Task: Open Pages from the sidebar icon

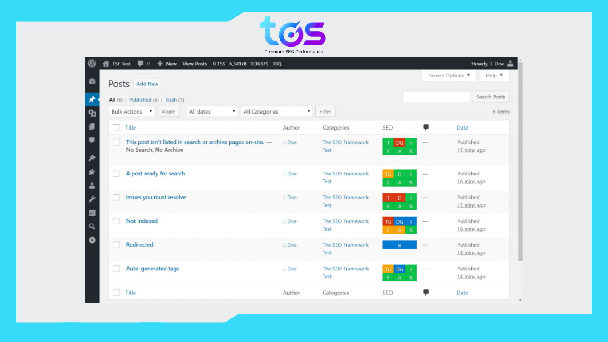Action: coord(92,126)
